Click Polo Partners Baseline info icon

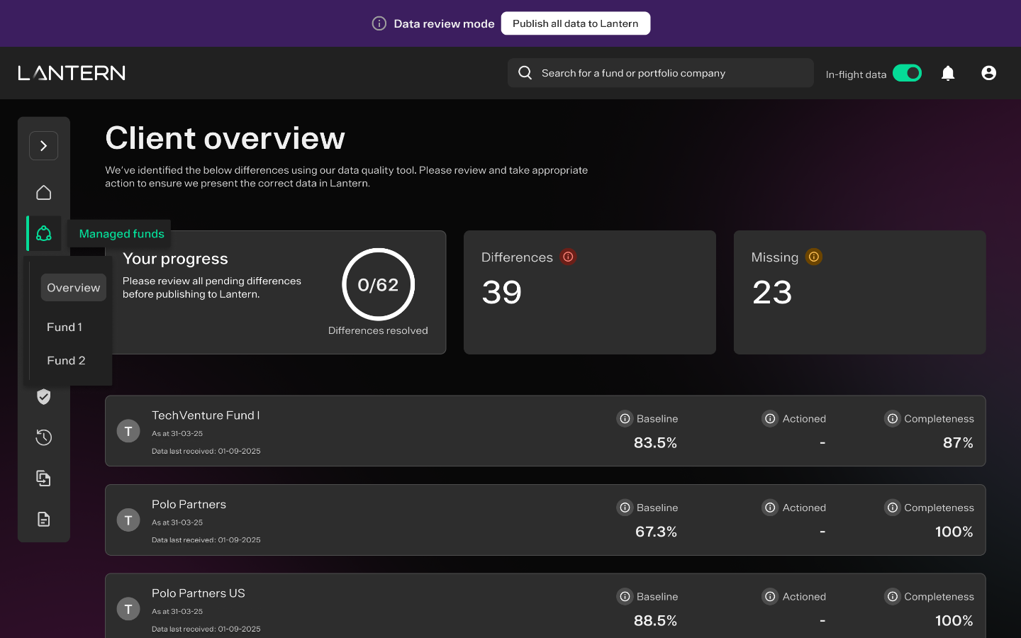(625, 508)
